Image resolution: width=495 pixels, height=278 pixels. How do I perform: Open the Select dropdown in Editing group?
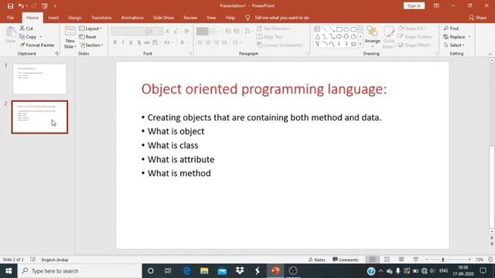point(454,45)
